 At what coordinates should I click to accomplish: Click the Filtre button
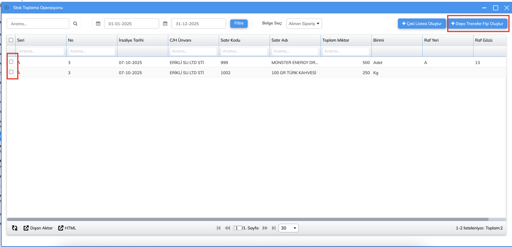239,23
